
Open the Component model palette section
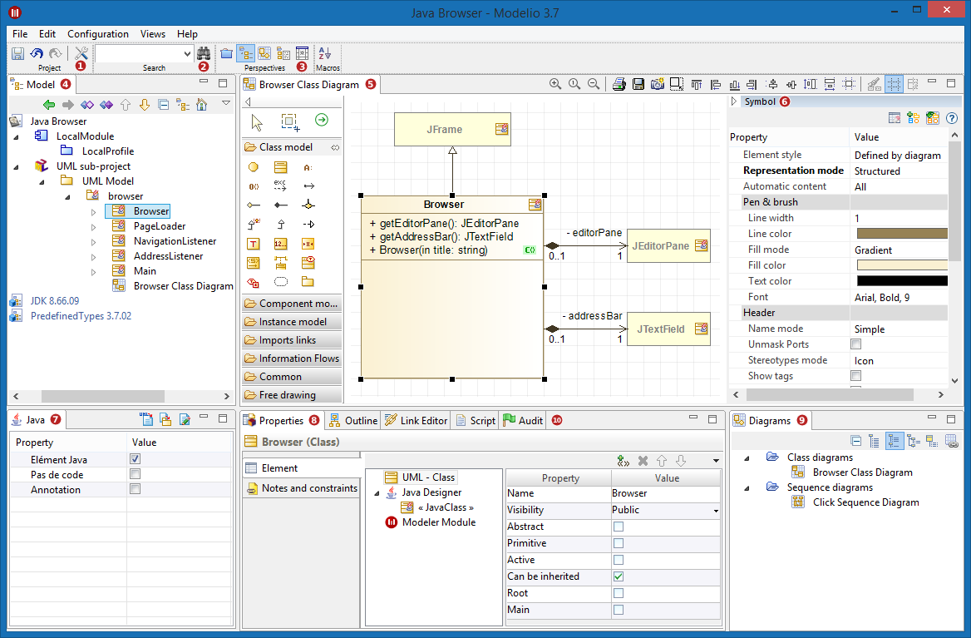tap(291, 303)
